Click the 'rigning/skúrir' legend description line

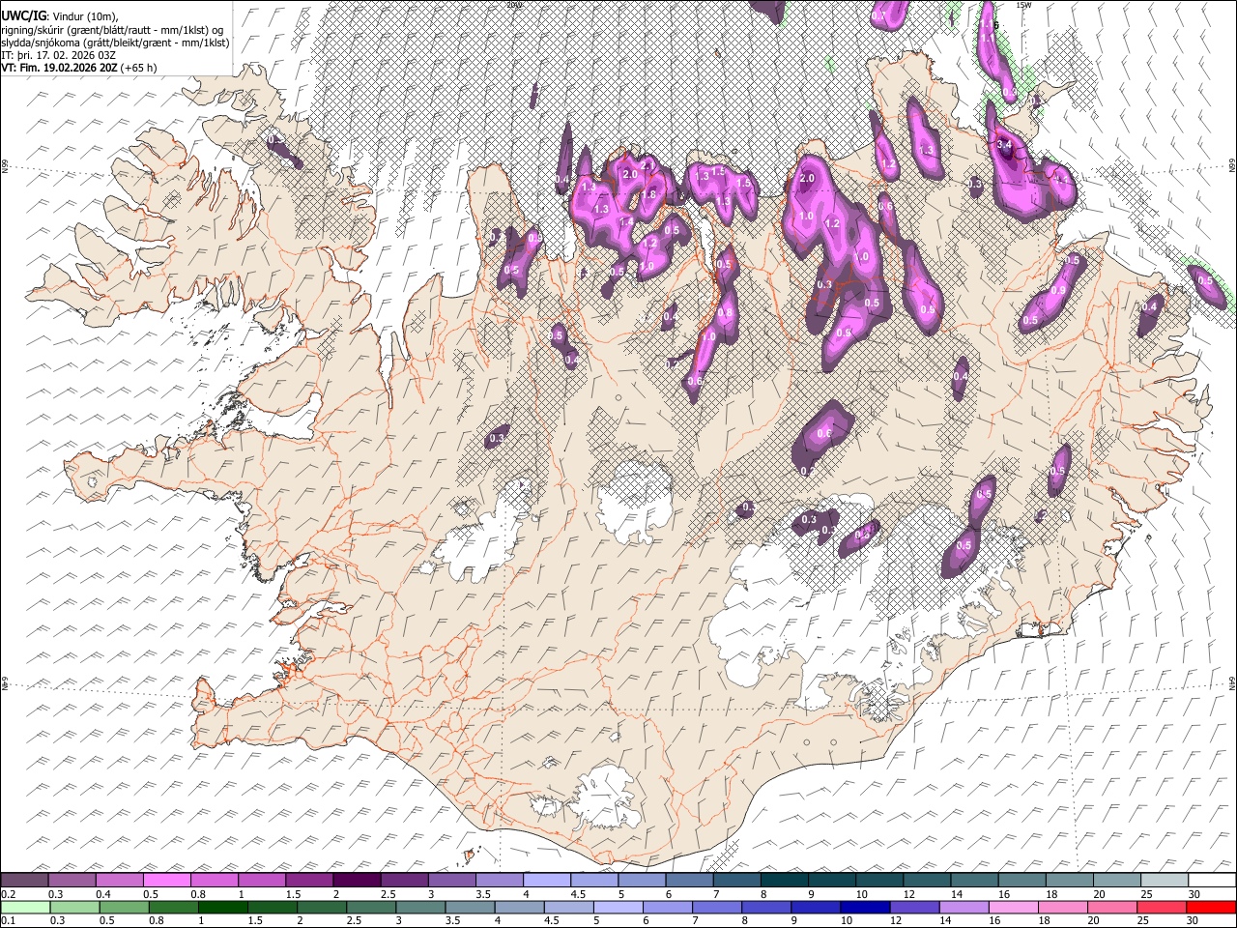click(113, 30)
